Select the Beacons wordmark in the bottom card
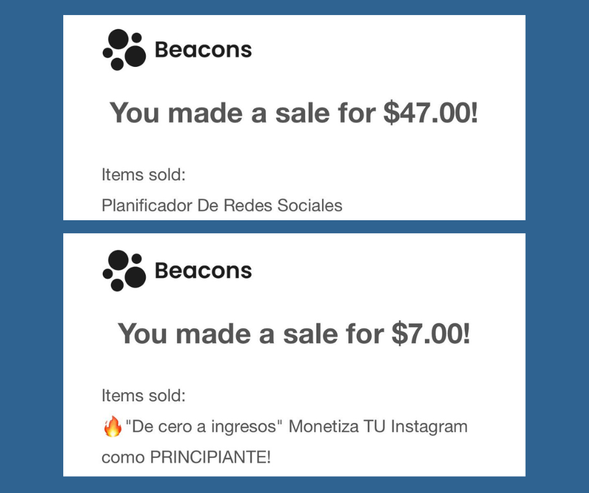This screenshot has width=589, height=493. coord(203,271)
